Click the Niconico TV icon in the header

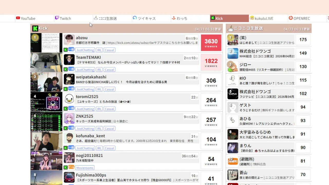[231, 28]
